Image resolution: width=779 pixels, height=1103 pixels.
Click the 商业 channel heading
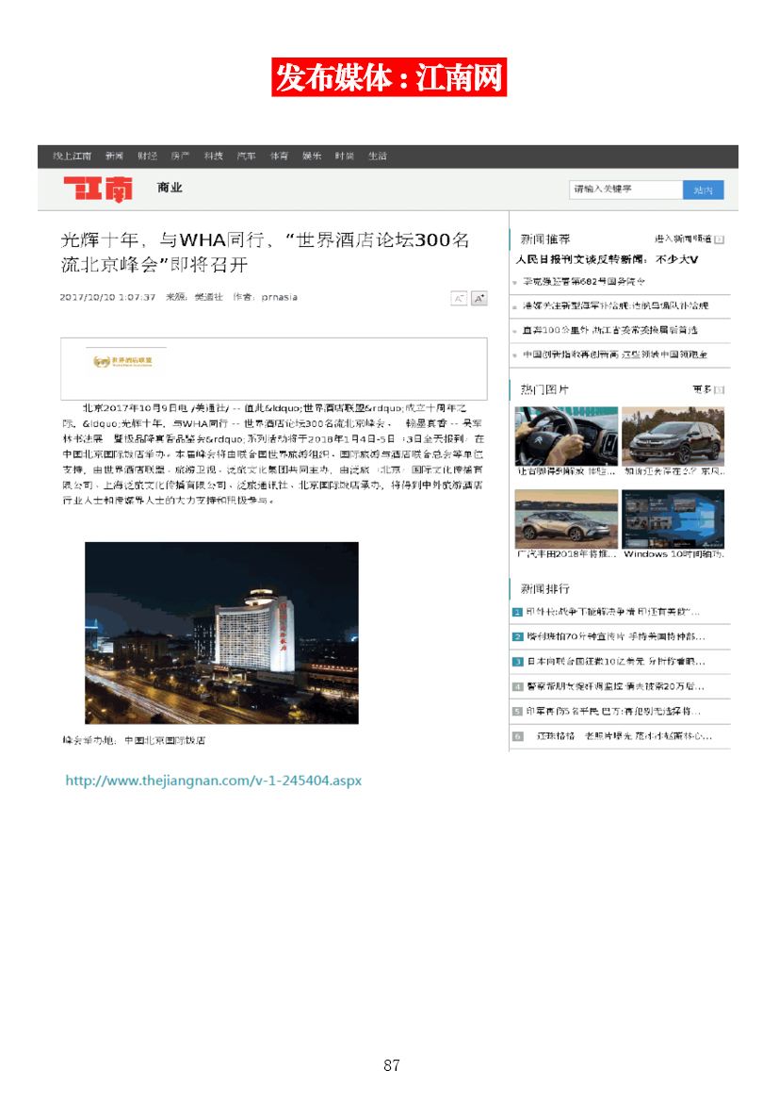pyautogui.click(x=170, y=188)
